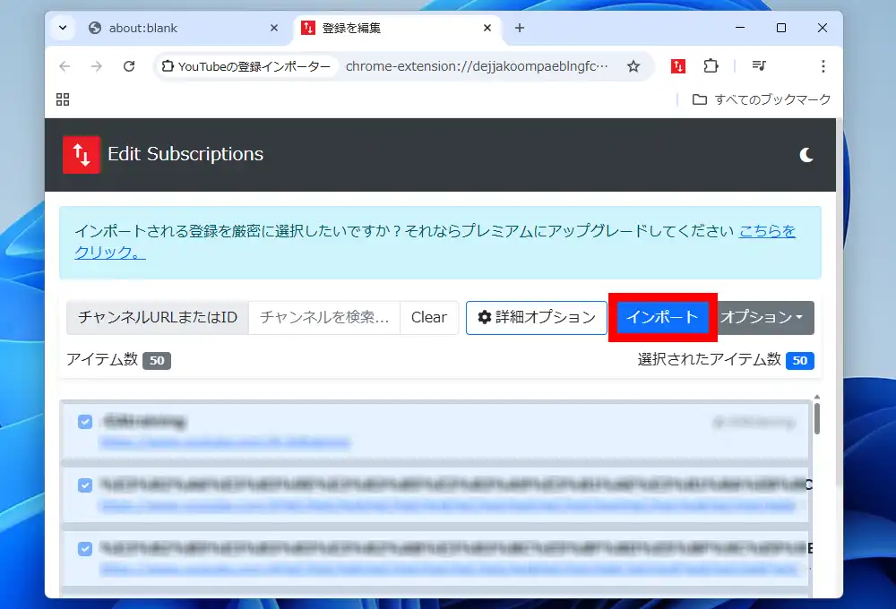Minimize the Chrome window
896x609 pixels.
(x=740, y=28)
